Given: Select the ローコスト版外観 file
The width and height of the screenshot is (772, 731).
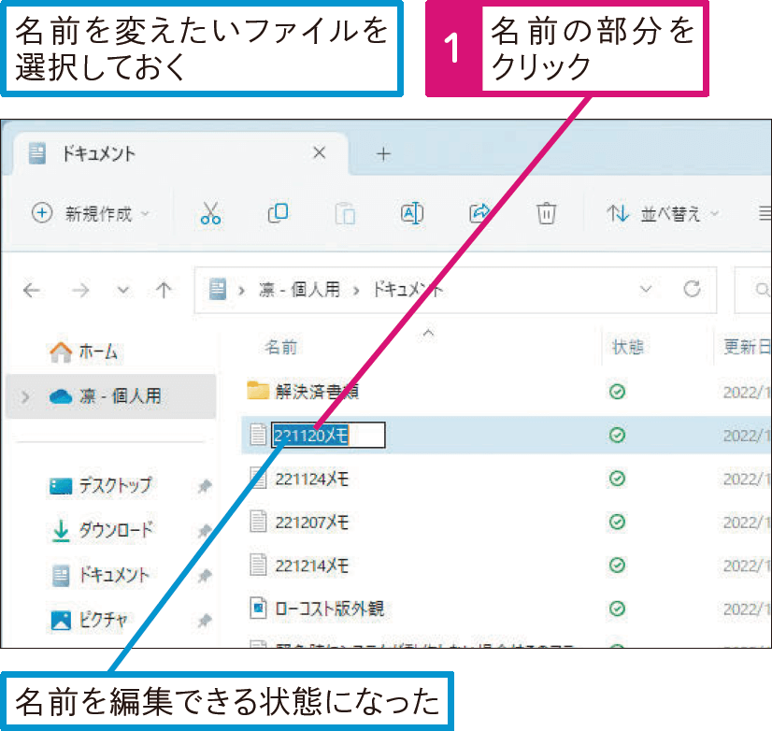Looking at the screenshot, I should (329, 609).
